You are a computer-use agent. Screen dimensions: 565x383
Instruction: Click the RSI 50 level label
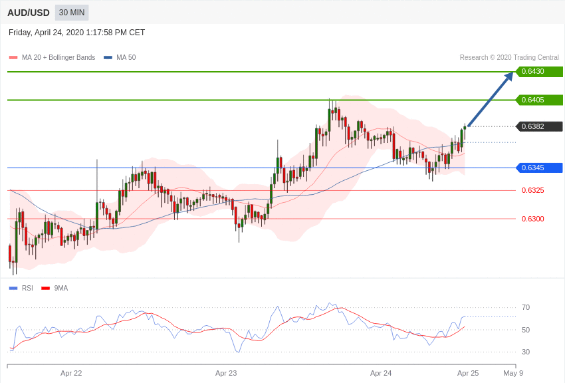tap(526, 330)
